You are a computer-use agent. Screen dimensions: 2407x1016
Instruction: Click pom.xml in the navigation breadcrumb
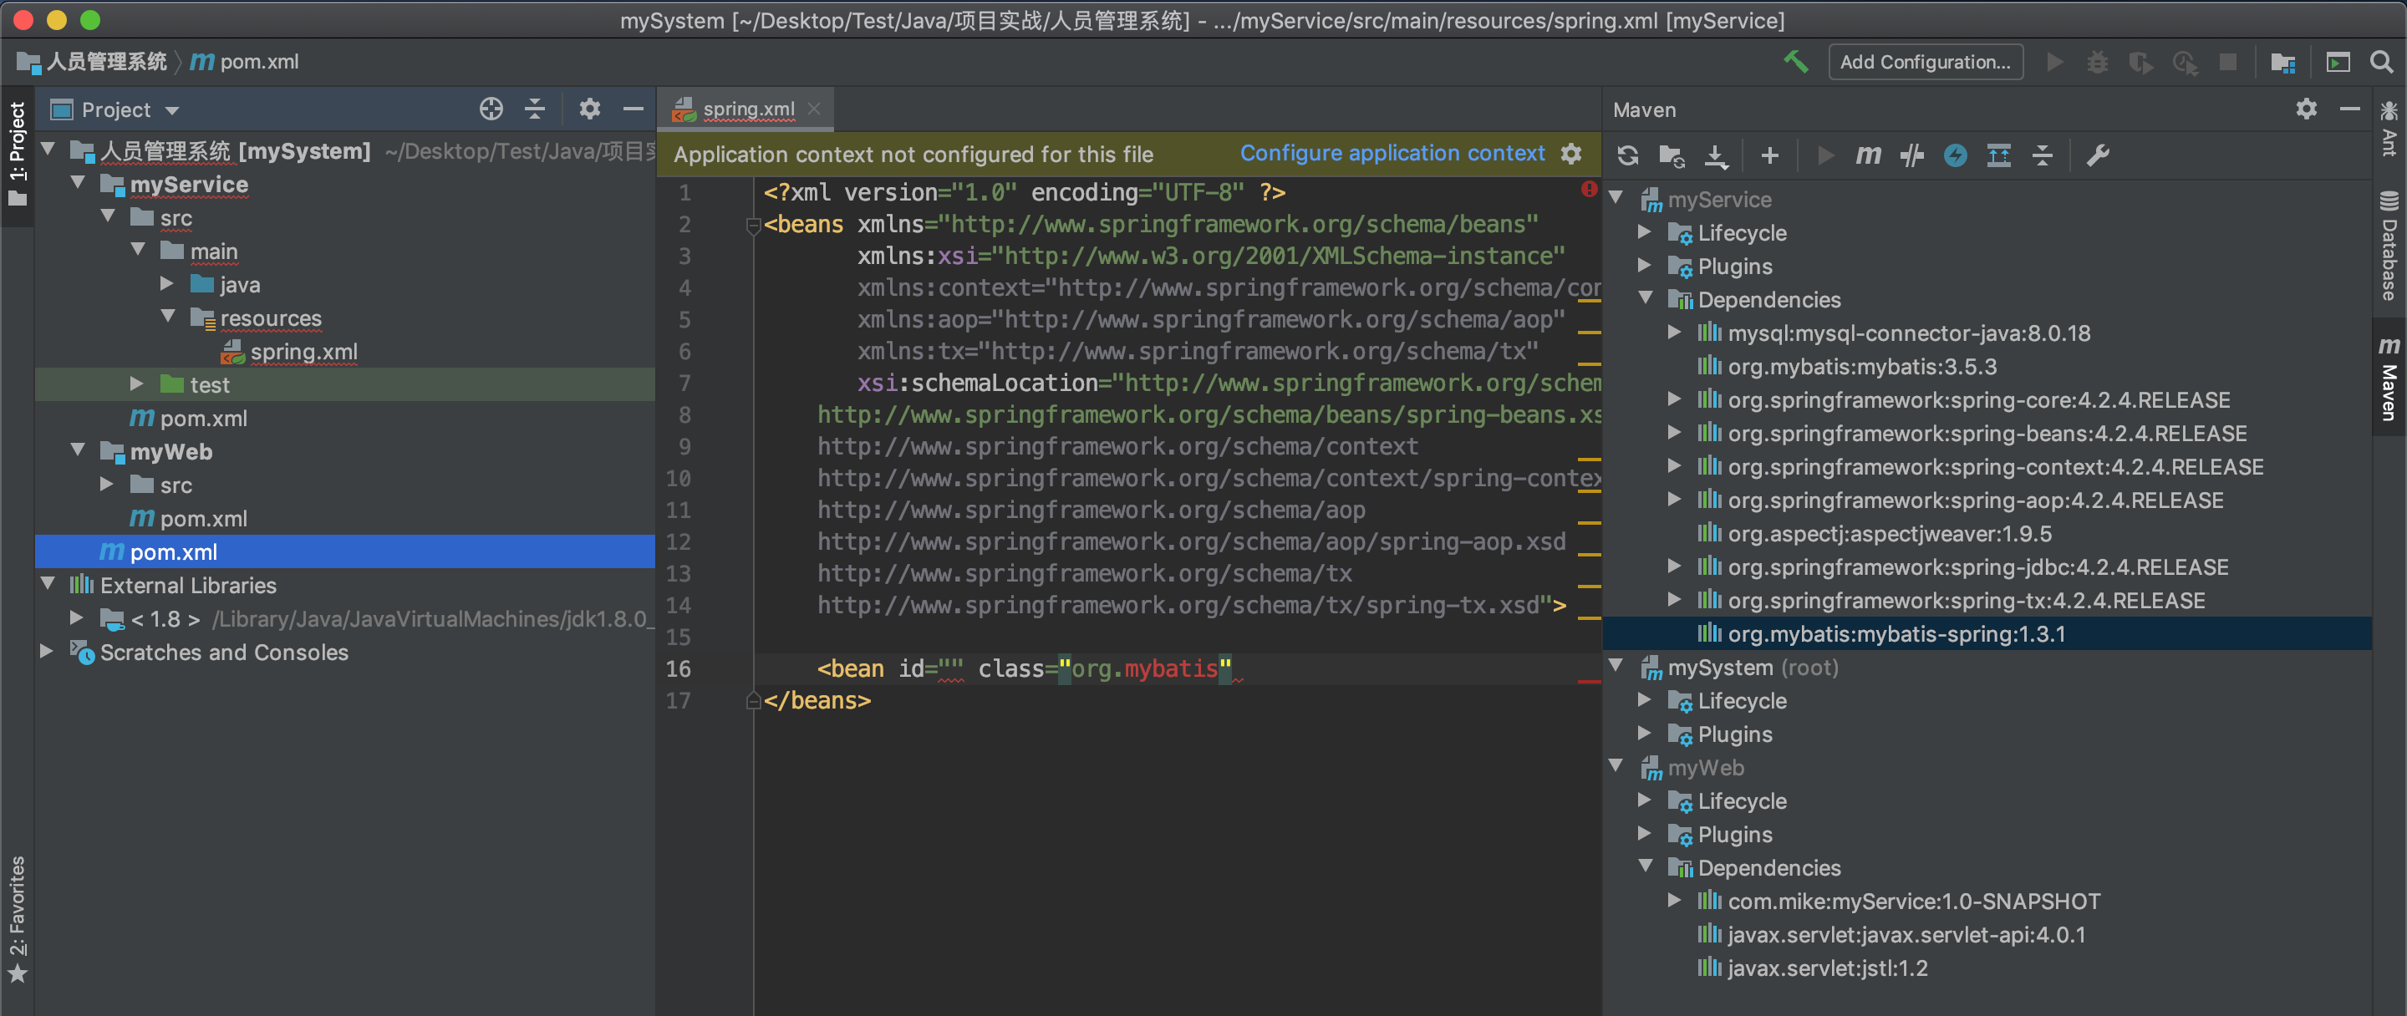244,62
